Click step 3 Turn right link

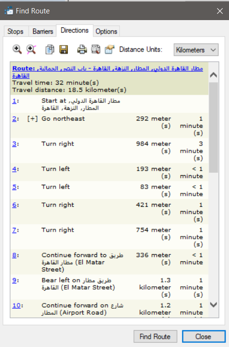[14, 144]
